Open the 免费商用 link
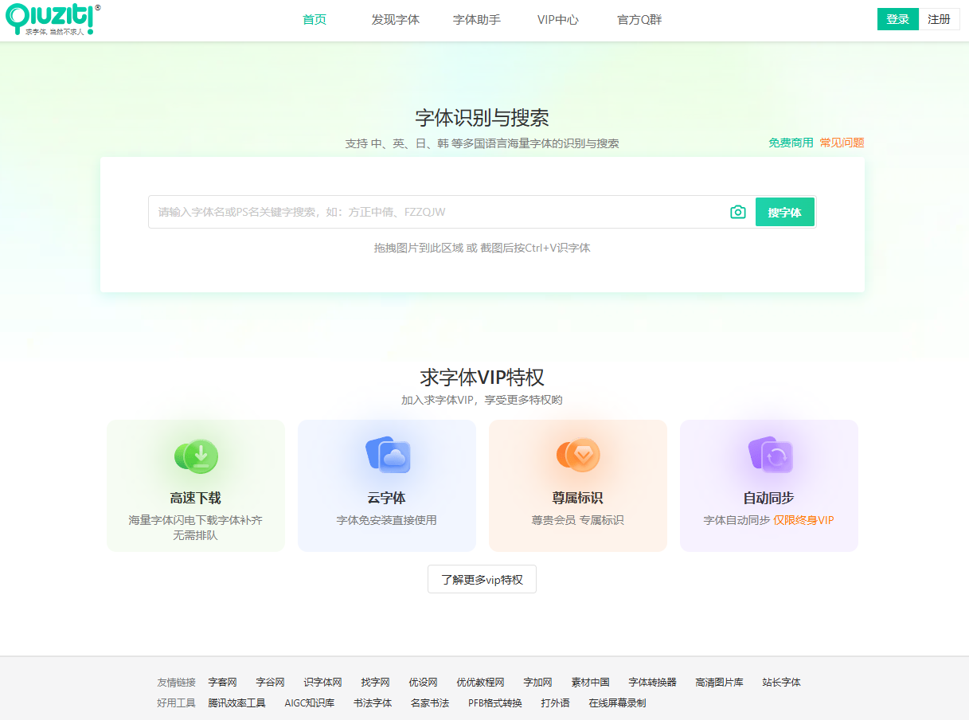 [791, 143]
